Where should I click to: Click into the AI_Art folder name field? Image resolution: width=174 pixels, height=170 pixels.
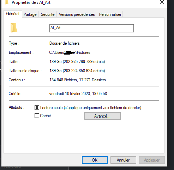tap(91, 28)
